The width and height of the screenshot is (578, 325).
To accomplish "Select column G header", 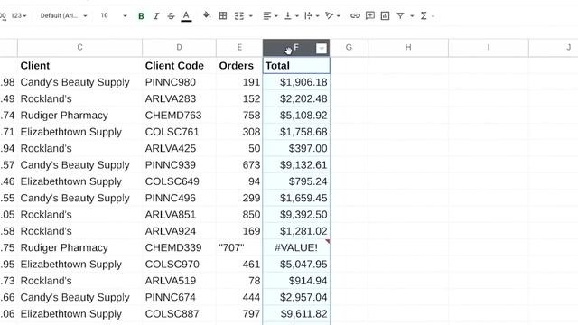I will (349, 48).
